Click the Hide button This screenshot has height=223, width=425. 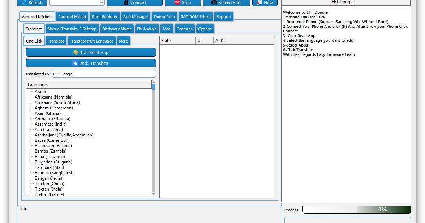(x=265, y=3)
